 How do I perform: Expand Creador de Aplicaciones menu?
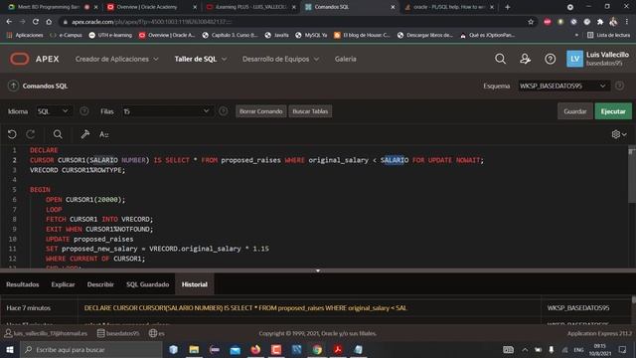[117, 59]
